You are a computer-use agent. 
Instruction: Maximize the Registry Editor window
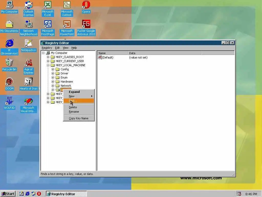tap(227, 43)
